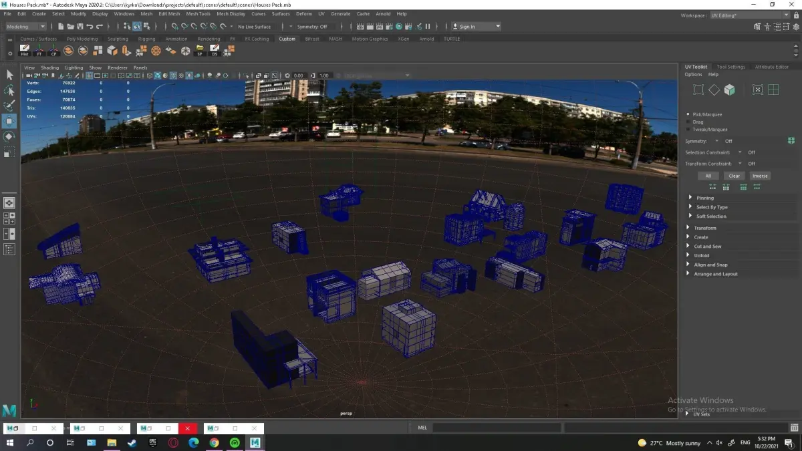Click the UV shell cube icon in UV Toolkit
This screenshot has width=802, height=451.
pos(729,90)
